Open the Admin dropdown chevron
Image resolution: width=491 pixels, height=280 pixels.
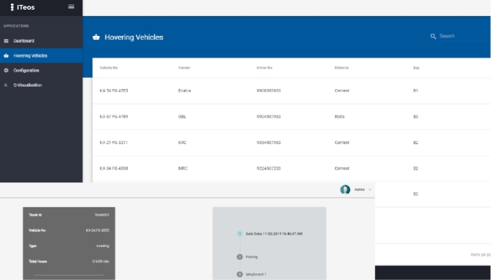click(x=370, y=190)
